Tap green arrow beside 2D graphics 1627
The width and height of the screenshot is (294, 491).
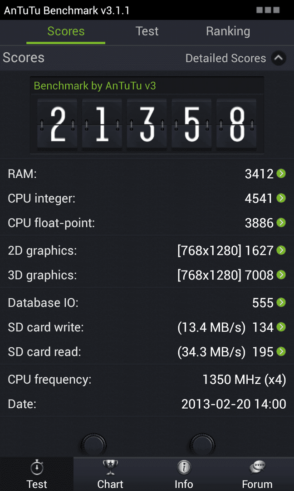pos(281,250)
